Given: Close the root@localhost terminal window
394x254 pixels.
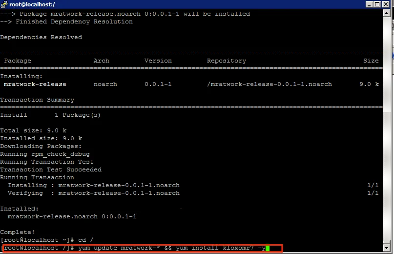Looking at the screenshot, I should pos(386,4).
